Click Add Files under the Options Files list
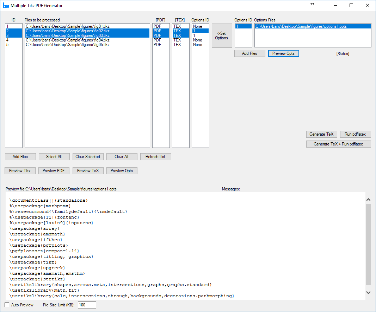This screenshot has width=376, height=312. coord(249,53)
